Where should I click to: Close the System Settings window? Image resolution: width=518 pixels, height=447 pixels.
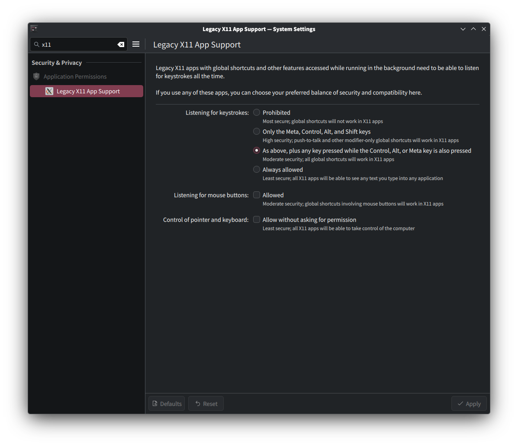(x=484, y=29)
